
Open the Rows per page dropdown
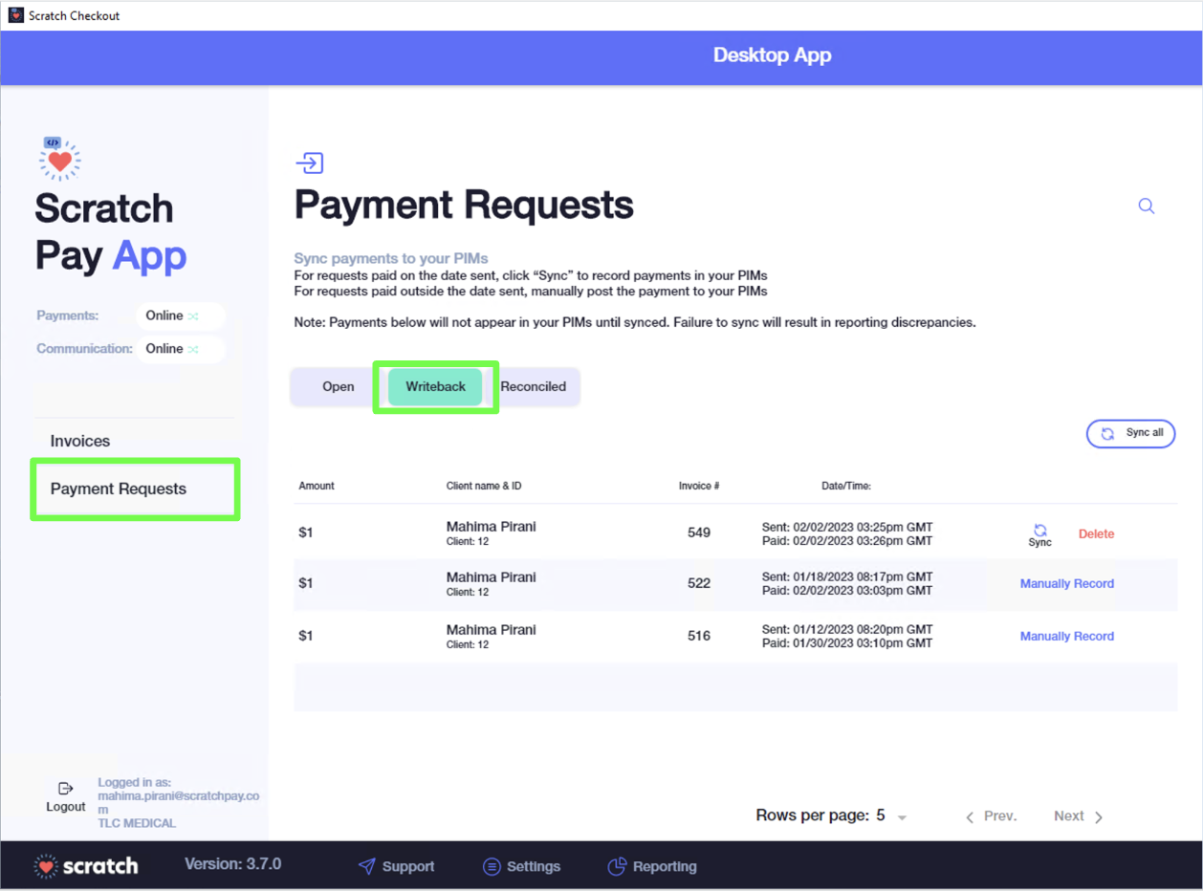(892, 816)
